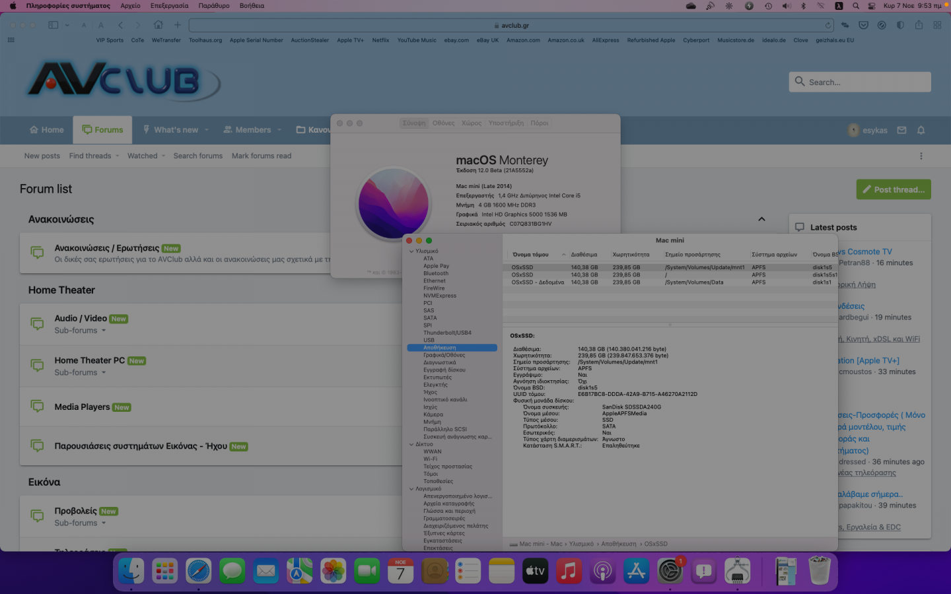Image resolution: width=951 pixels, height=594 pixels.
Task: Open the New posts link
Action: tap(42, 156)
